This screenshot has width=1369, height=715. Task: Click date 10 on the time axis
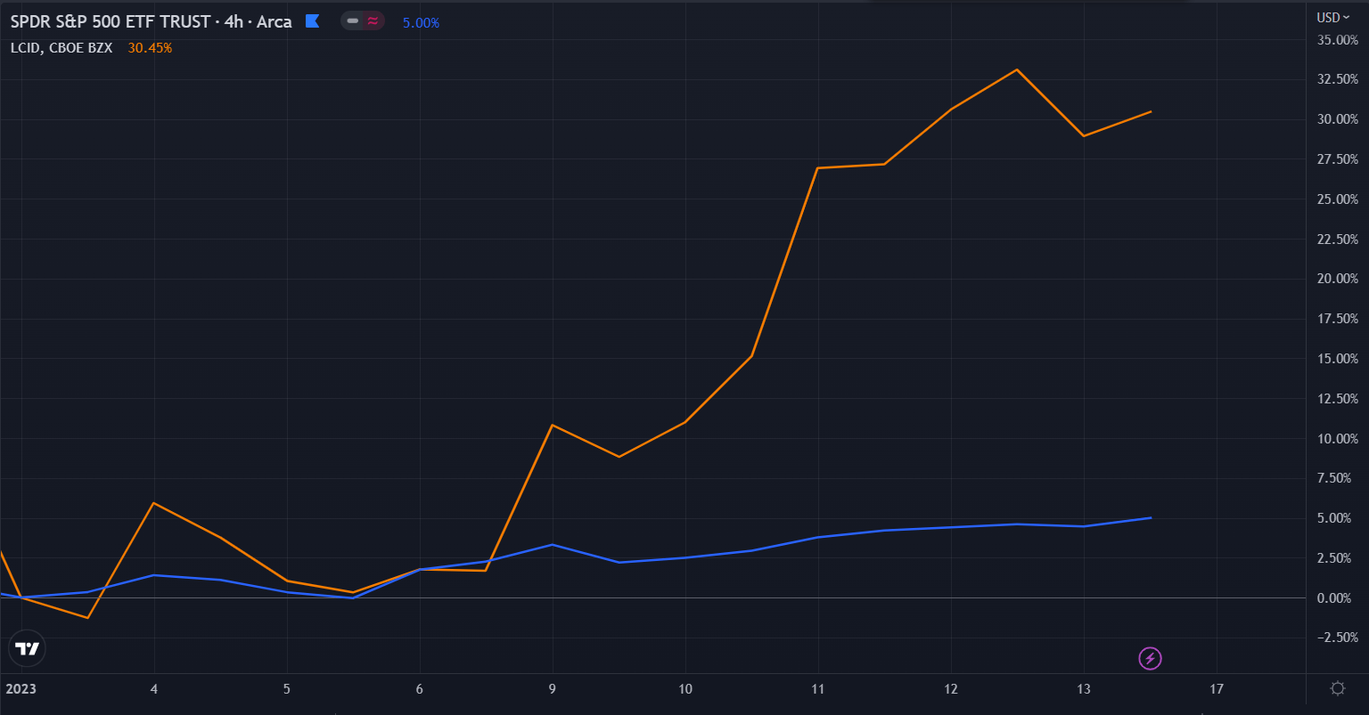click(685, 688)
